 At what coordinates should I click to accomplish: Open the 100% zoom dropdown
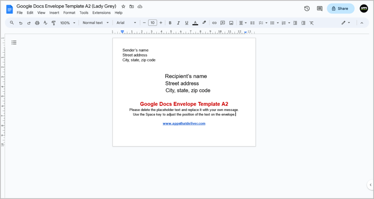point(68,23)
